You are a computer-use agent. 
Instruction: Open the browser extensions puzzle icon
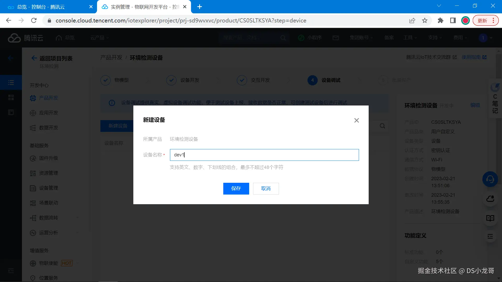[441, 20]
